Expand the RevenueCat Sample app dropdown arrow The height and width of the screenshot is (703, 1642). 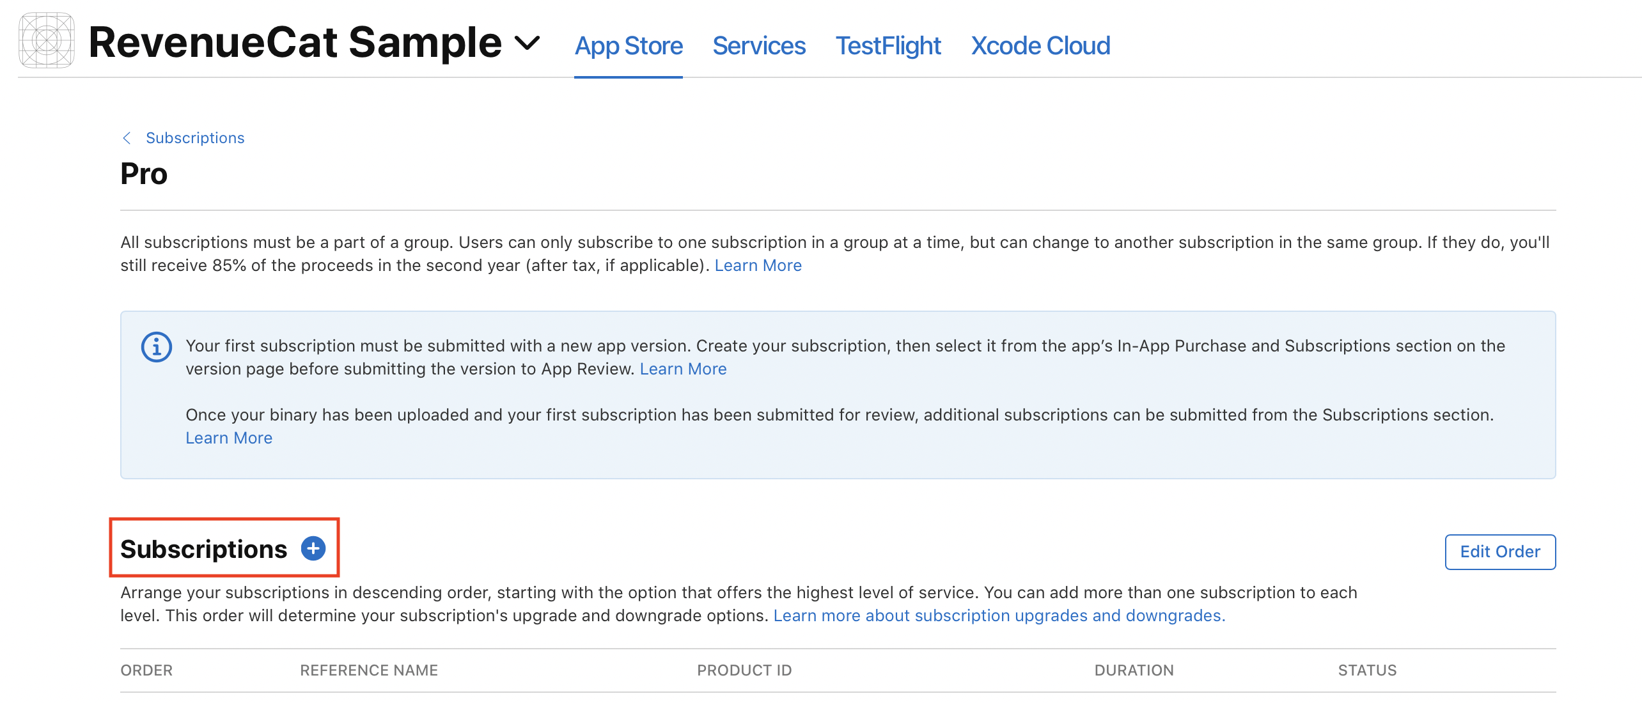(528, 43)
